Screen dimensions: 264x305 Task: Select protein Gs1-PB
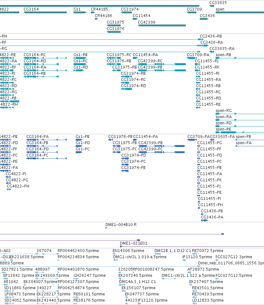pyautogui.click(x=83, y=137)
